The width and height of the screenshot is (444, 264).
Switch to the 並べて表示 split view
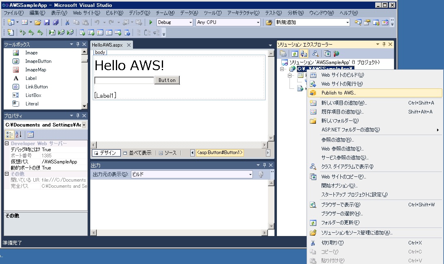click(x=137, y=153)
